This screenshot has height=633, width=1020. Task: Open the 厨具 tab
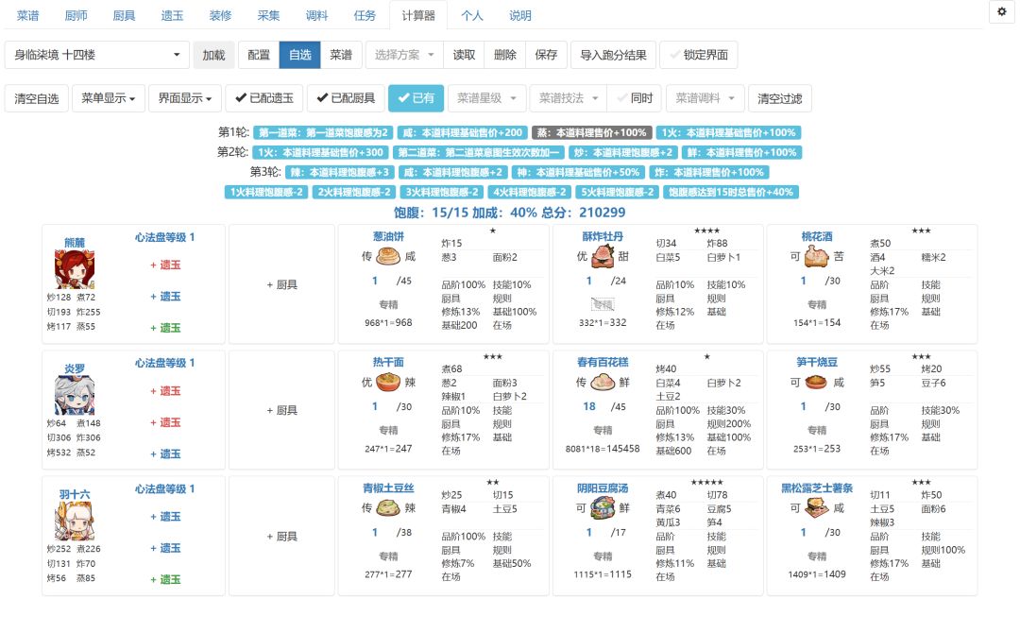[125, 16]
